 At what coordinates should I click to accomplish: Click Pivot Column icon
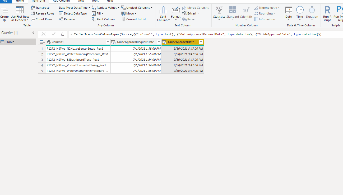[94, 19]
